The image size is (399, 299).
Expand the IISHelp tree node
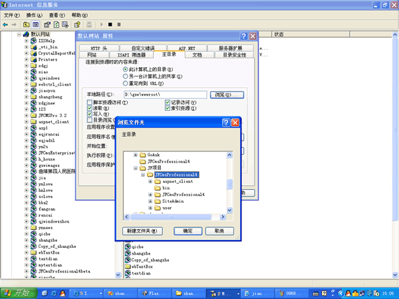click(x=26, y=41)
